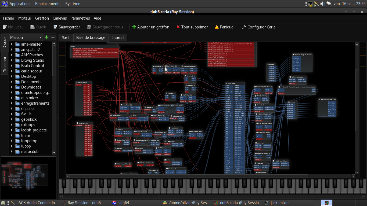367x206 pixels.
Task: Expand the ladish-projects folder arrow
Action: [12, 130]
